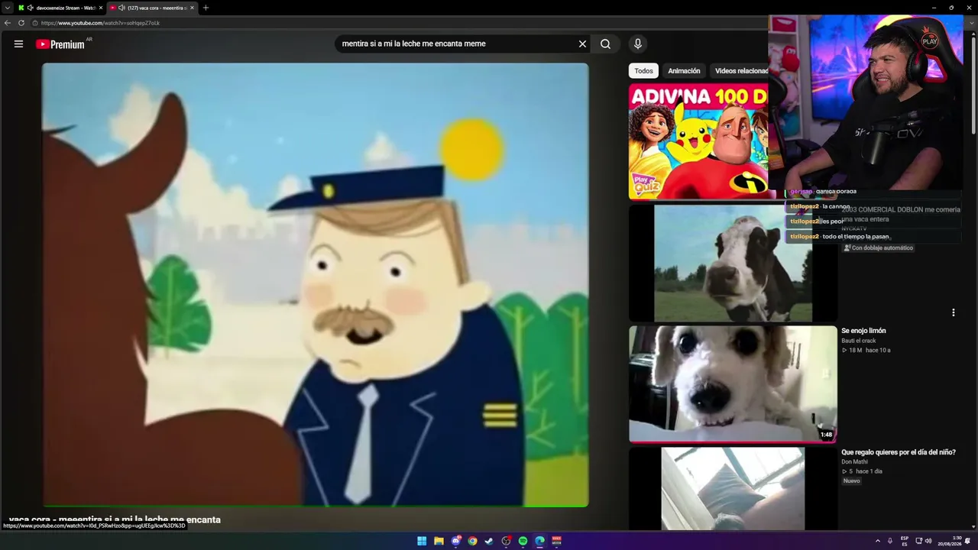Focus the youtube.com address bar URL
Image resolution: width=978 pixels, height=550 pixels.
click(101, 23)
